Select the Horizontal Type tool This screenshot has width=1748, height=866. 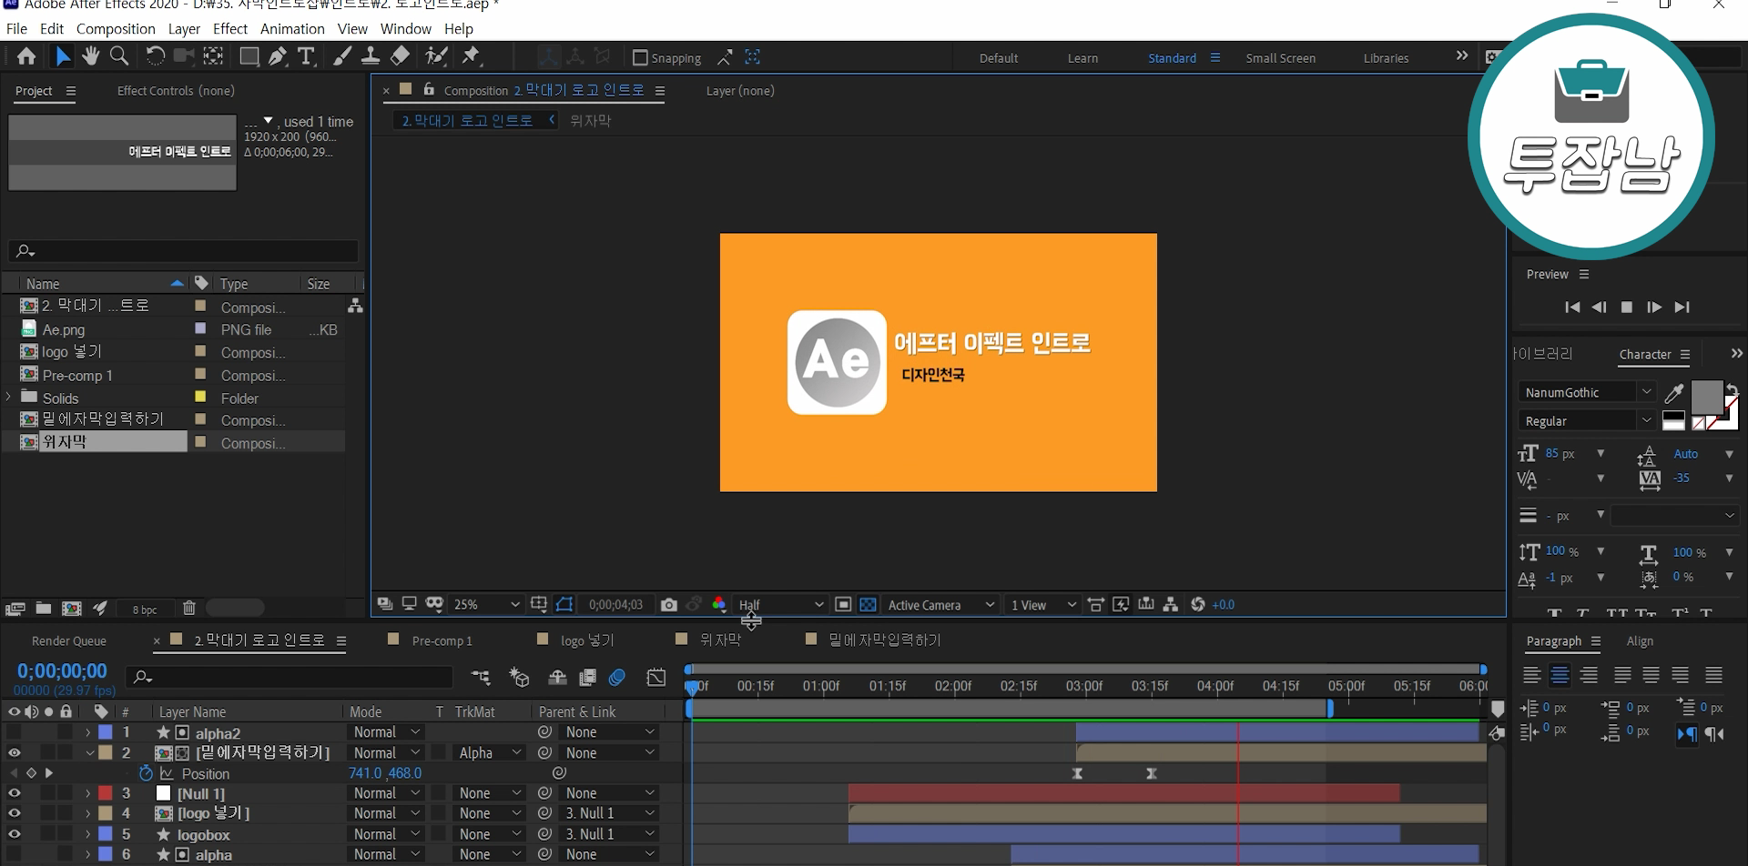307,56
